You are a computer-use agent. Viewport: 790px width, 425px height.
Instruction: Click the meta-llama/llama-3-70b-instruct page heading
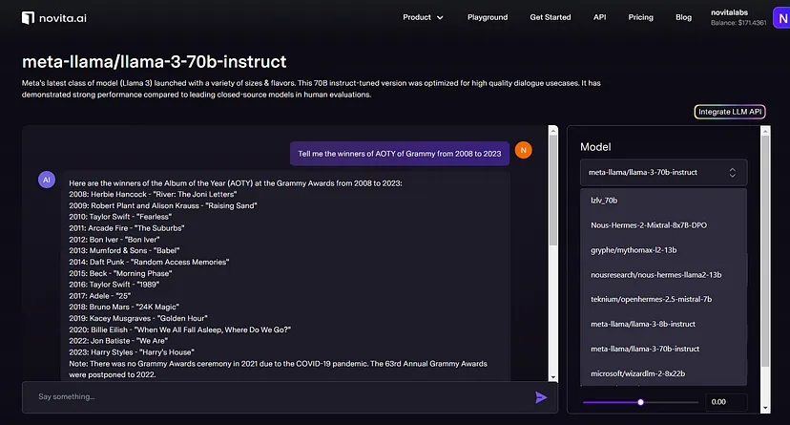155,61
